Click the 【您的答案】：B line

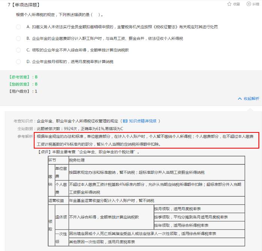tap(23, 84)
